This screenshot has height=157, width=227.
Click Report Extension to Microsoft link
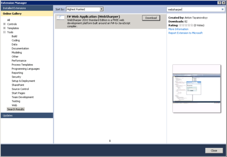pyautogui.click(x=186, y=33)
